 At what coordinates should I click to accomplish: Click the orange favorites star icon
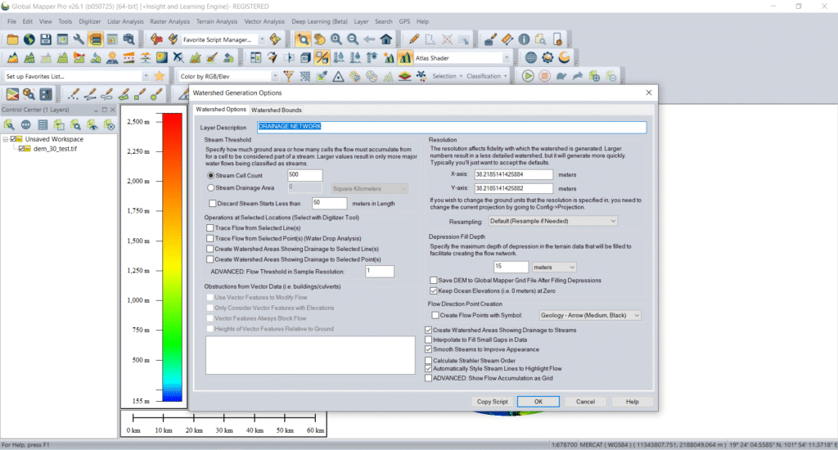[x=160, y=76]
